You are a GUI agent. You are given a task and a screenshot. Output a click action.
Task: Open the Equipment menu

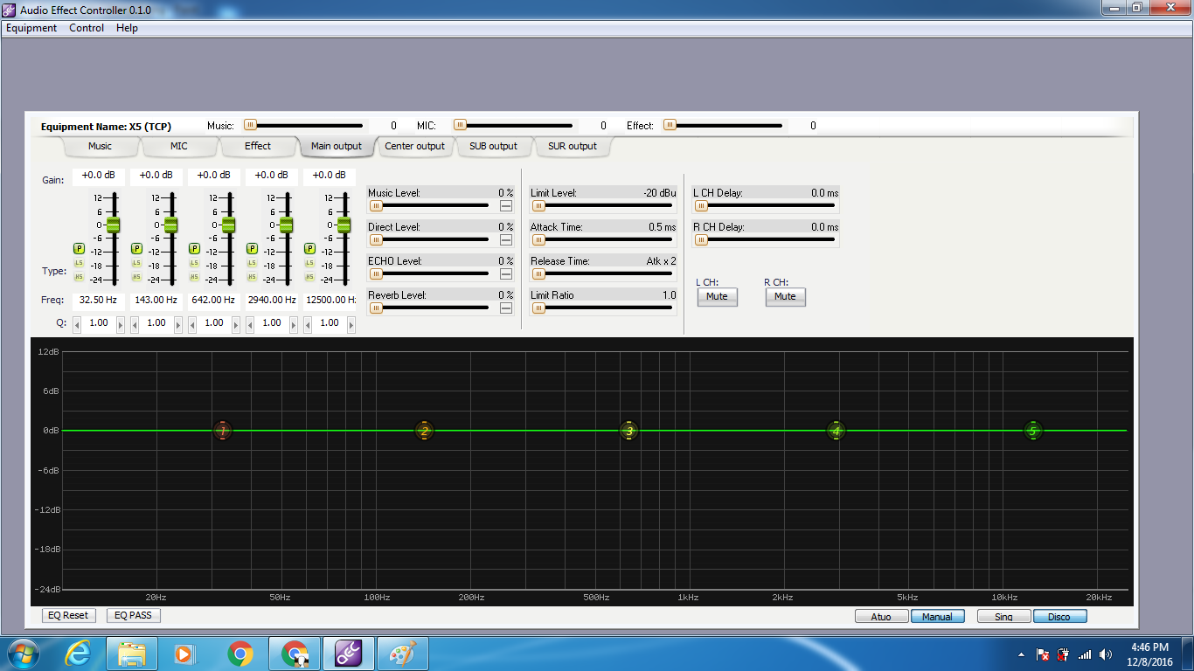tap(31, 28)
